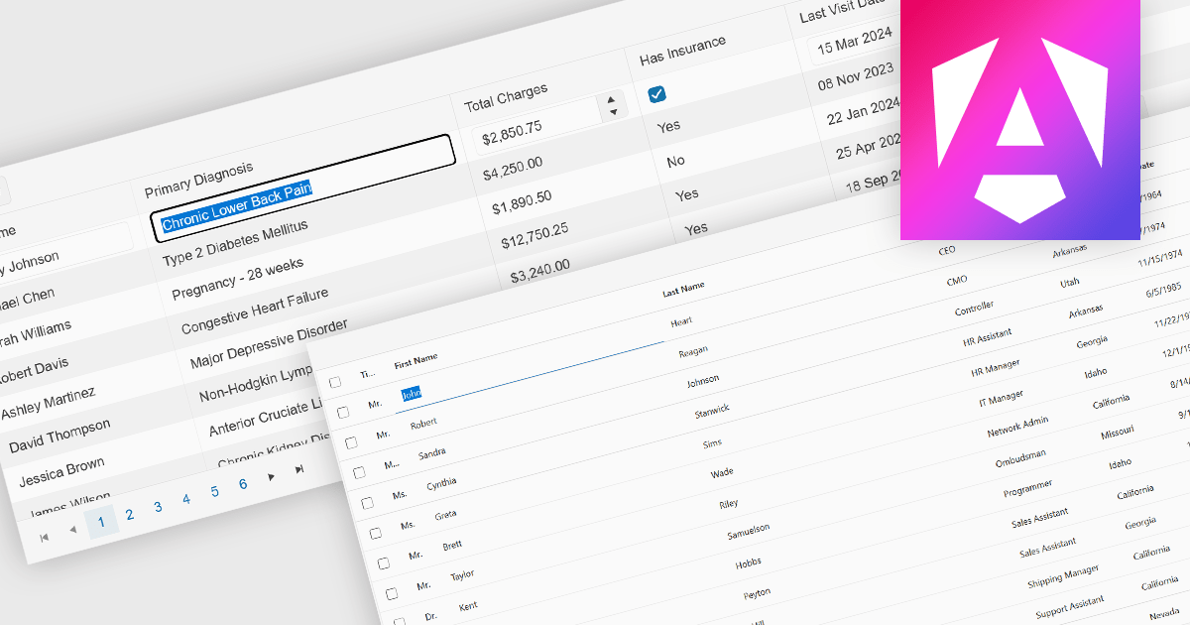Screen dimensions: 1190x625
Task: Select the checkbox for Brett's row
Action: 384,562
